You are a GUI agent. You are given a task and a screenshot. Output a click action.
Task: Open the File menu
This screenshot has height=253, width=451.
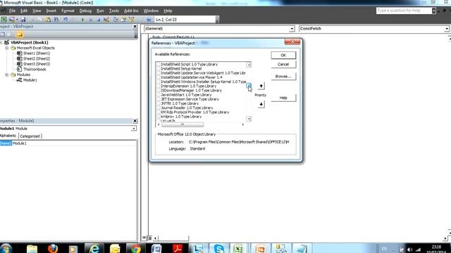coord(12,11)
